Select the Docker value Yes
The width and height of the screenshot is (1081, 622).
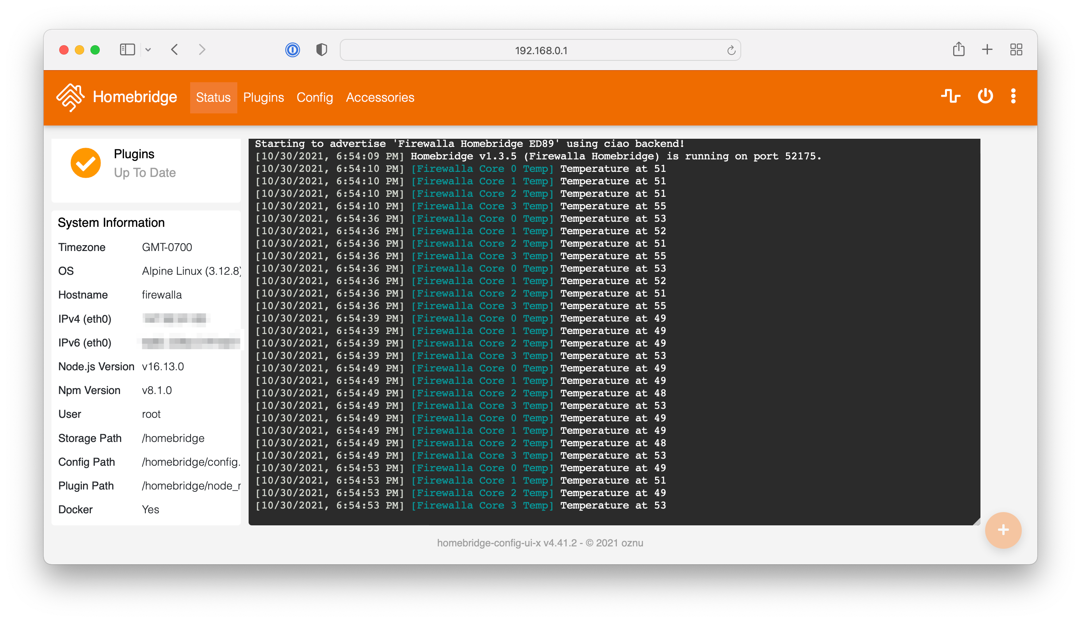[150, 509]
